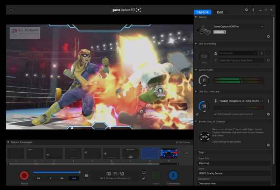Screen dimensions: 280x190
Task: Jump to Live playback
Action: 73,178
